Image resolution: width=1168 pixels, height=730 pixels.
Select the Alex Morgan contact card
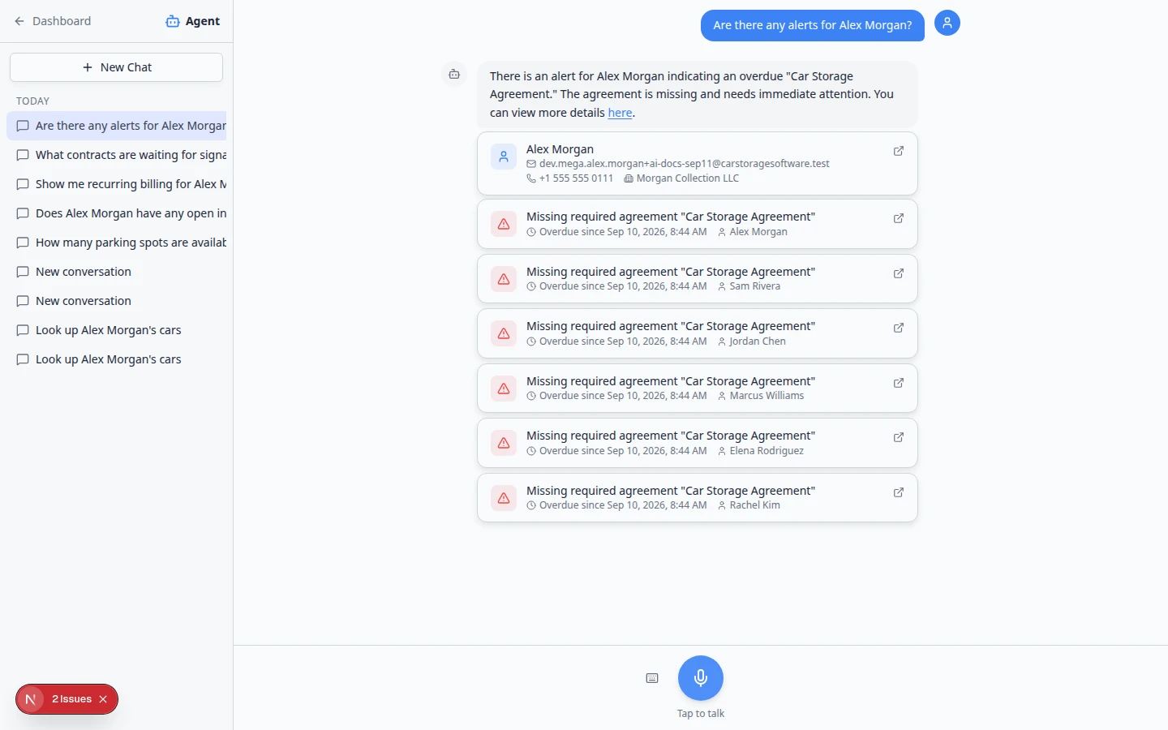[698, 163]
